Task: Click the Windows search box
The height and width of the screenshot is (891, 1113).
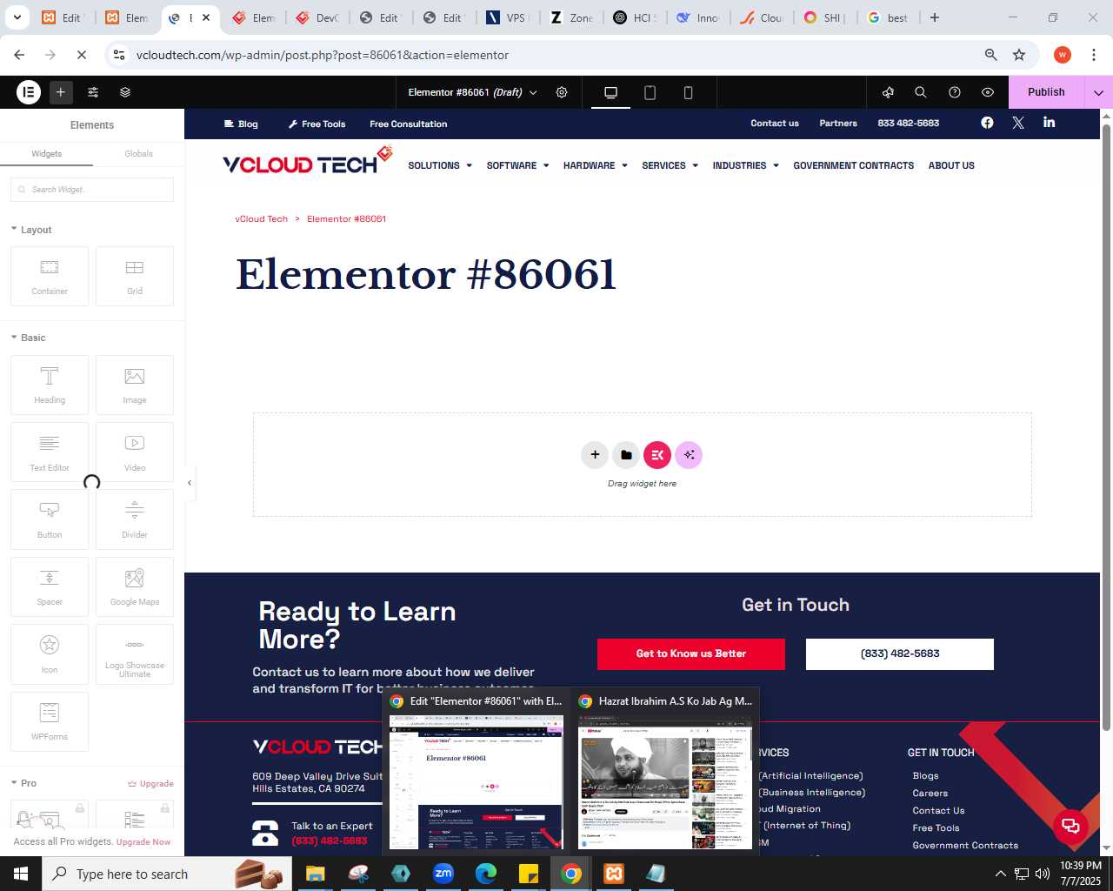Action: (165, 874)
